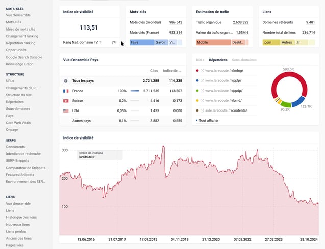Click the 17.09.2018 date on chart axis

click(148, 239)
